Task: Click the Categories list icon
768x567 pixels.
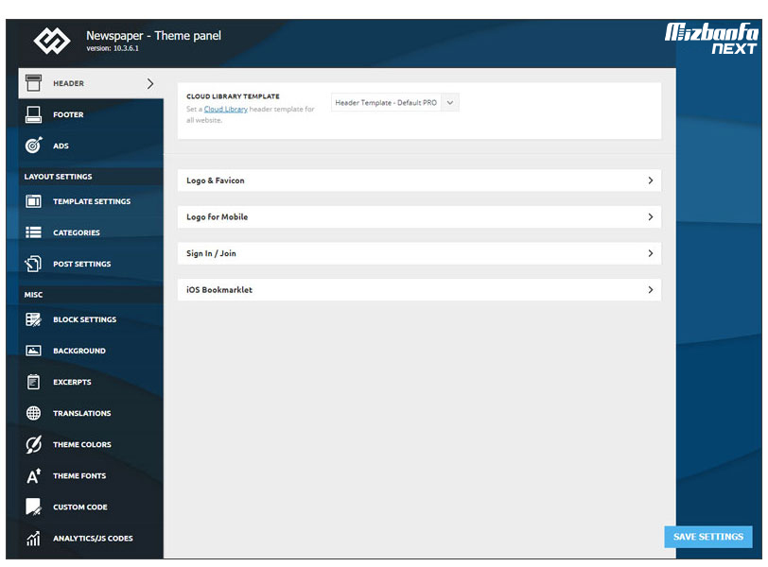Action: coord(33,232)
